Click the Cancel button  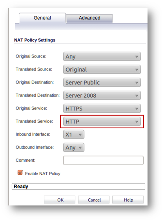click(94, 200)
